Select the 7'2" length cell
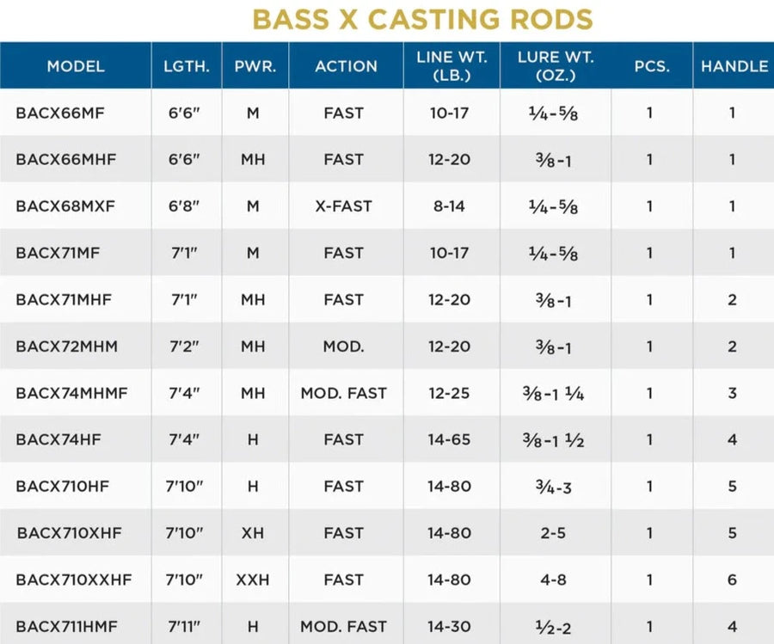 187,347
